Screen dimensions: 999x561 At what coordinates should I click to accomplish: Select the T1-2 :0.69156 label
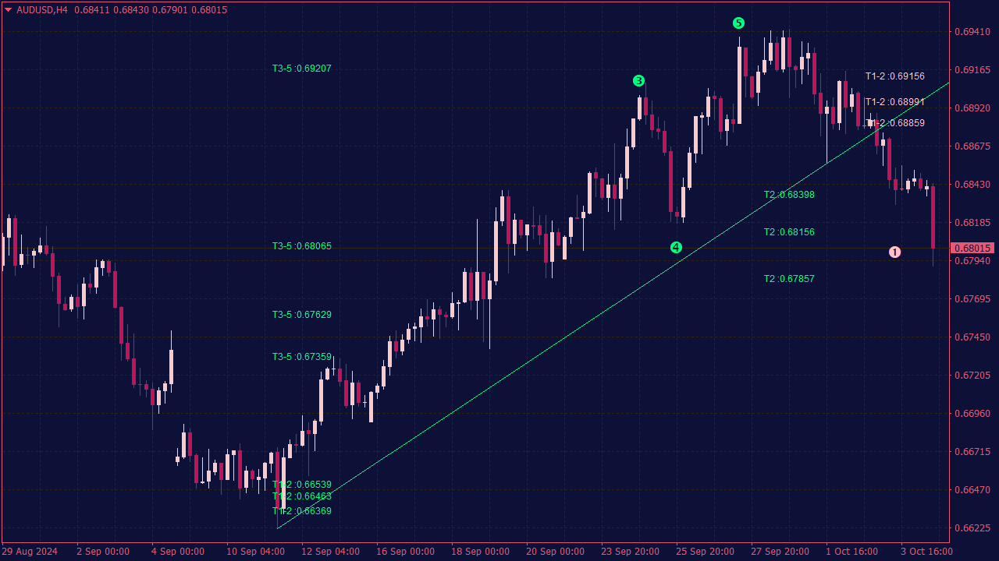[895, 76]
